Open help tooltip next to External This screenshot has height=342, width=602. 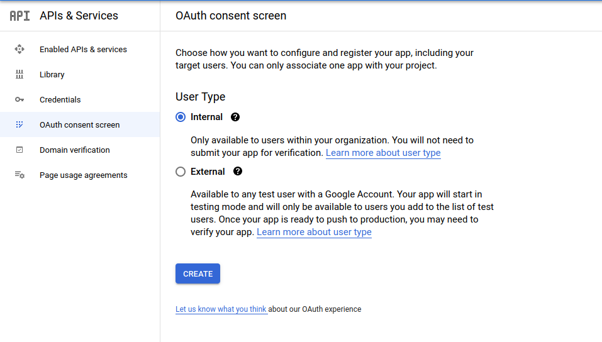pos(238,171)
